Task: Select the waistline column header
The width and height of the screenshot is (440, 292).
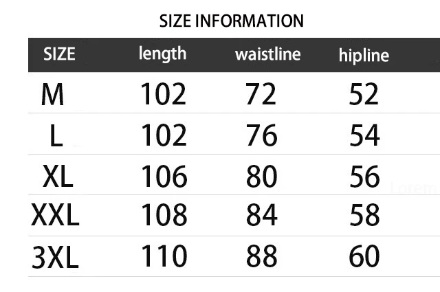Action: [x=267, y=54]
